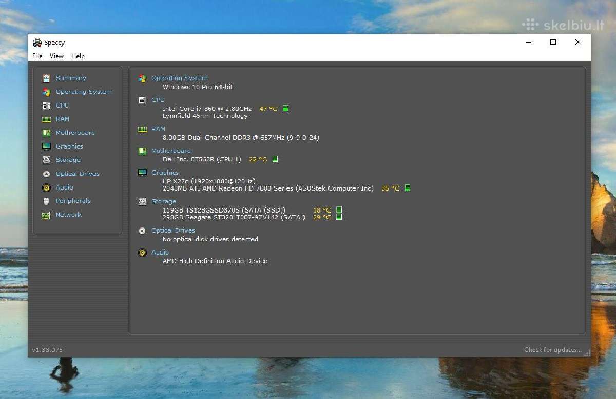Click the window resize grip in the corner
This screenshot has width=616, height=399.
click(x=587, y=353)
